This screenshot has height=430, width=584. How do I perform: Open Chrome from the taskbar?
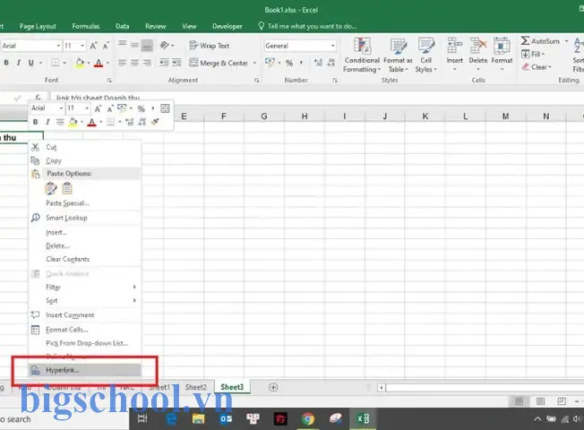coord(307,419)
